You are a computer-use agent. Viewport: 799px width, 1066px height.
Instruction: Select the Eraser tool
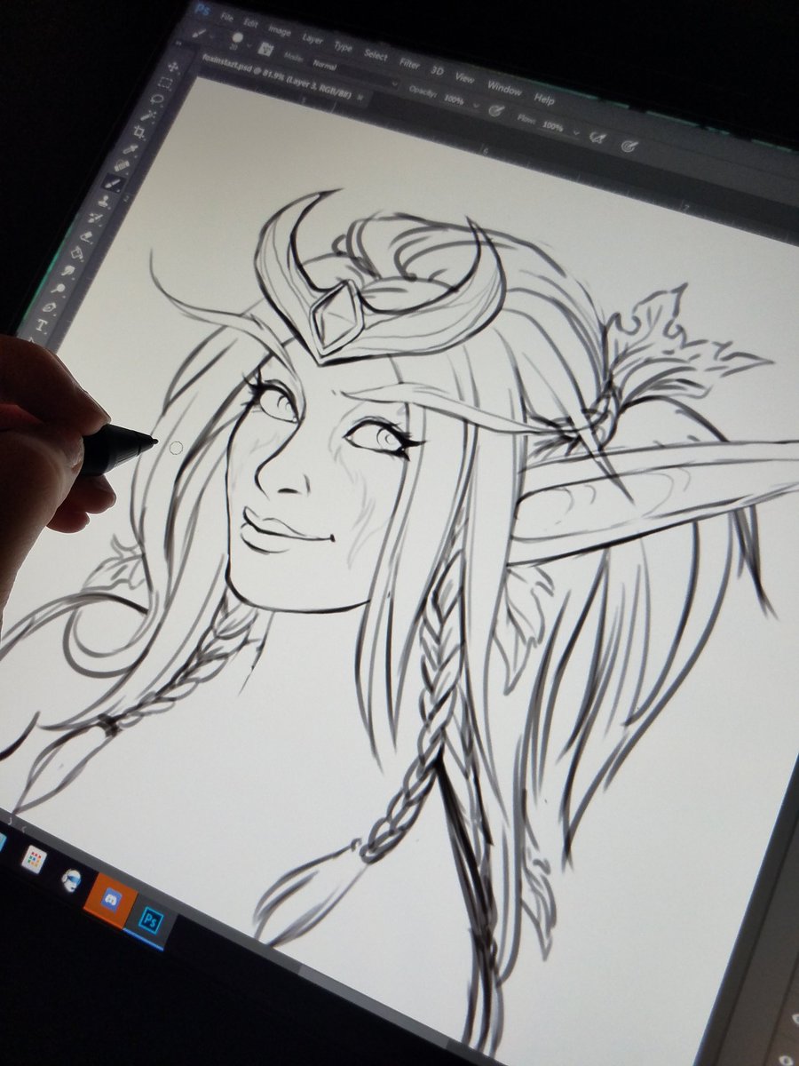86,235
